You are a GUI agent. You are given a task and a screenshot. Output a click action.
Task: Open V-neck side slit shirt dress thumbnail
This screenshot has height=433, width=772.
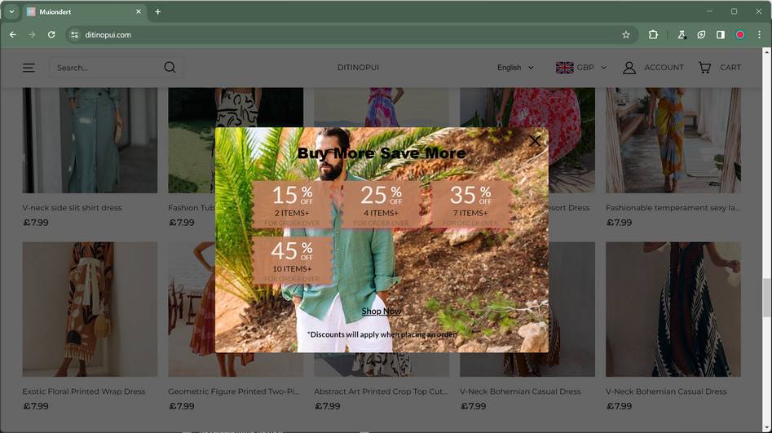pos(90,140)
